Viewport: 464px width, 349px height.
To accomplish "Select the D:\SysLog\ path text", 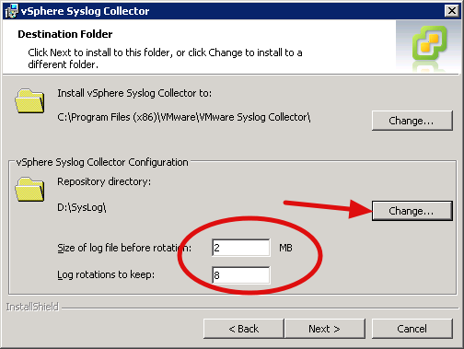I will [x=82, y=207].
